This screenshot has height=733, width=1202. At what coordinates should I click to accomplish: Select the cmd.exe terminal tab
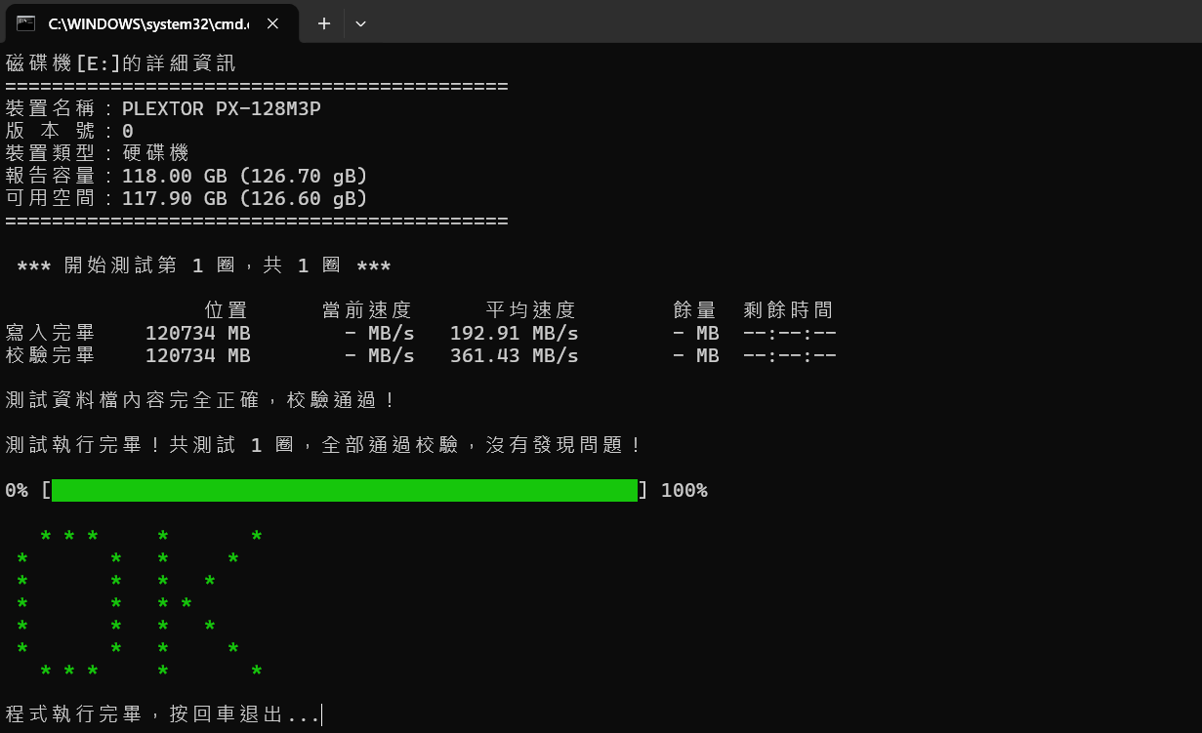151,23
